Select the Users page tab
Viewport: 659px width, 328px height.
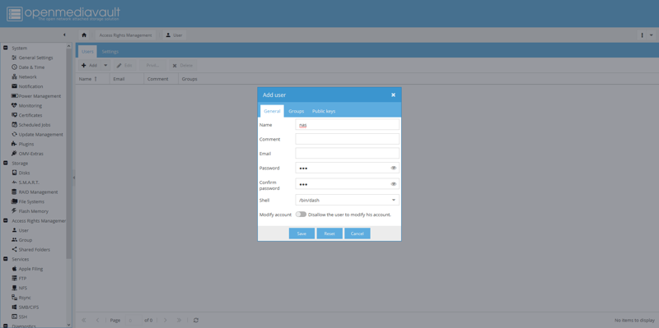[87, 52]
